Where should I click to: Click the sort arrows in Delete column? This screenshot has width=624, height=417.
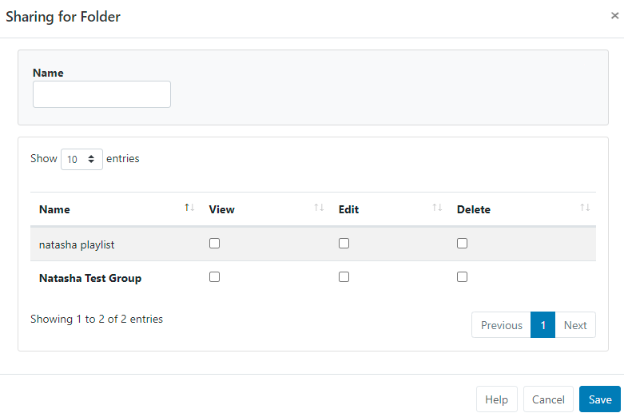[x=585, y=208]
